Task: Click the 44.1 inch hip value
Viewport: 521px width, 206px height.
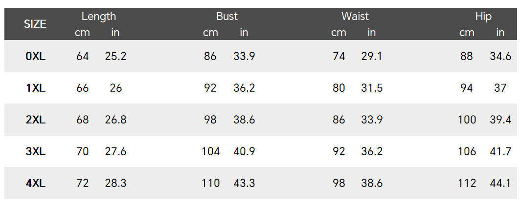Action: [x=500, y=184]
